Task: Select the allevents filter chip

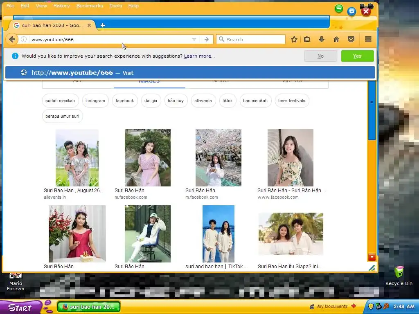Action: (203, 101)
